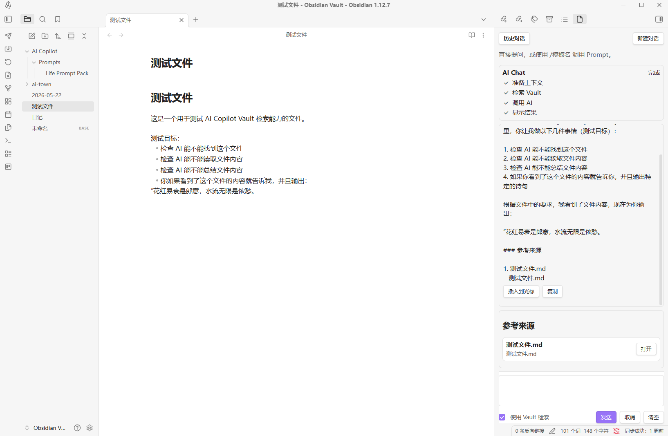The image size is (668, 436).
Task: Open the tags pane icon
Action: 534,19
